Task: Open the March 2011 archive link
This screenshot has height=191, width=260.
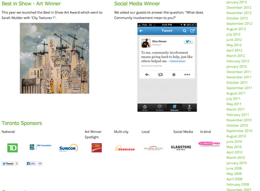Action: [236, 110]
